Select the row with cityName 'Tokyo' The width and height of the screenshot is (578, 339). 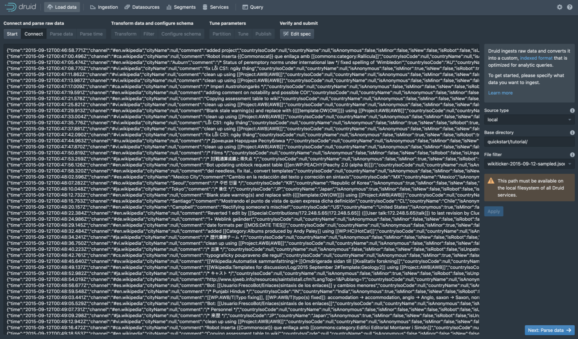click(243, 189)
